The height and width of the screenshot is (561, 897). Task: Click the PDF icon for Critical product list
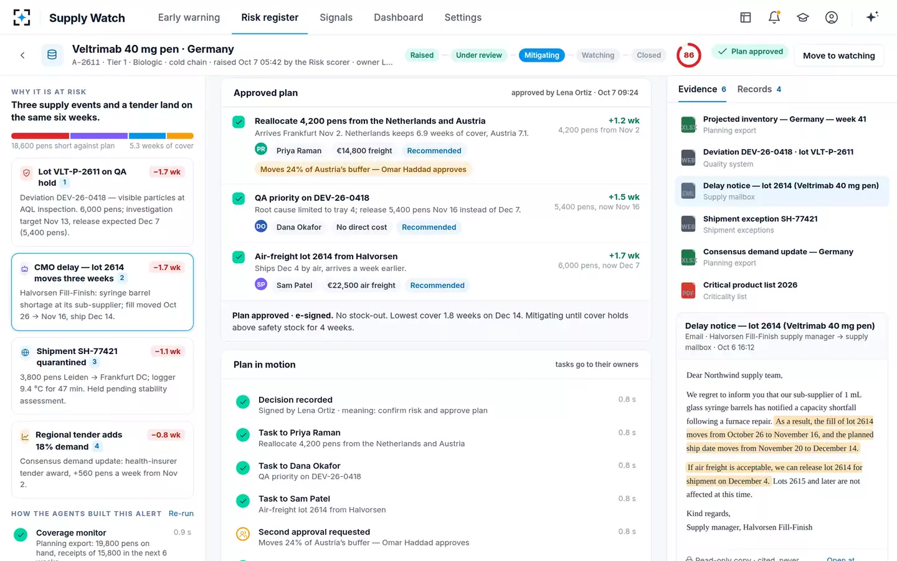tap(688, 290)
